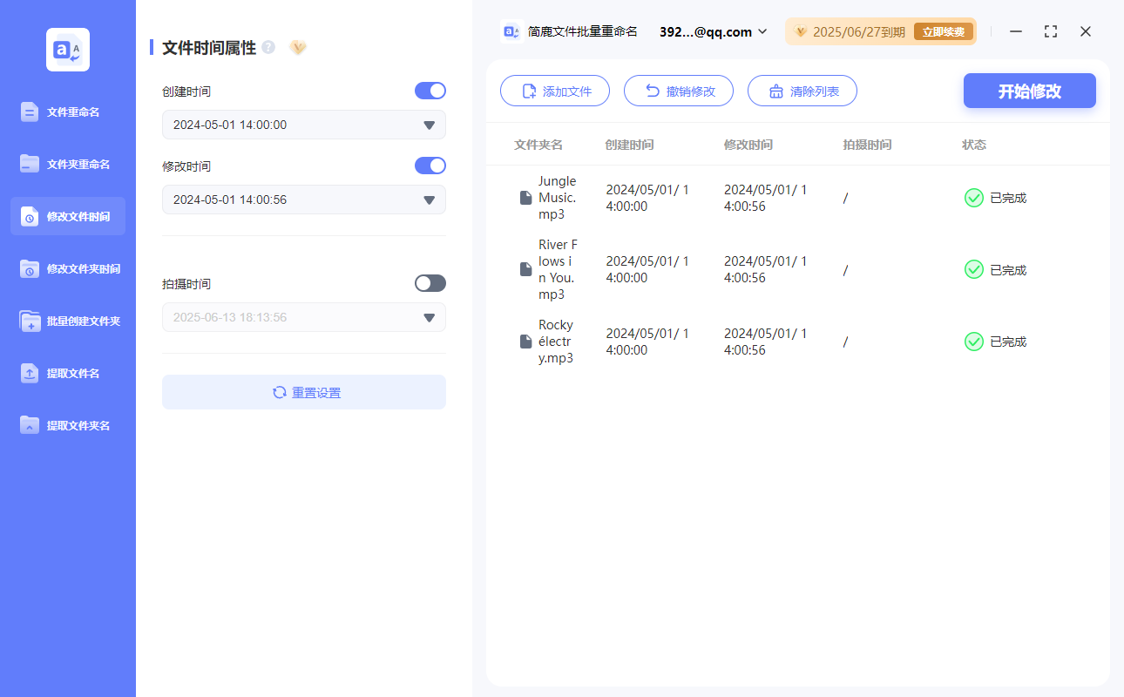The height and width of the screenshot is (697, 1124).
Task: Click the help icon beside 文件时间属性
Action: pyautogui.click(x=267, y=48)
